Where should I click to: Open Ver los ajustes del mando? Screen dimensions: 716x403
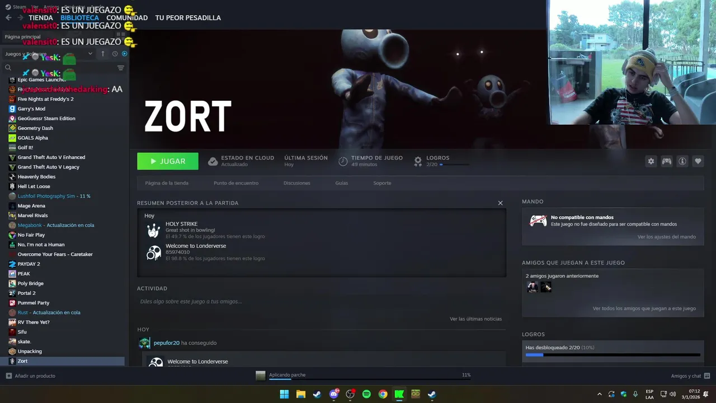click(667, 237)
